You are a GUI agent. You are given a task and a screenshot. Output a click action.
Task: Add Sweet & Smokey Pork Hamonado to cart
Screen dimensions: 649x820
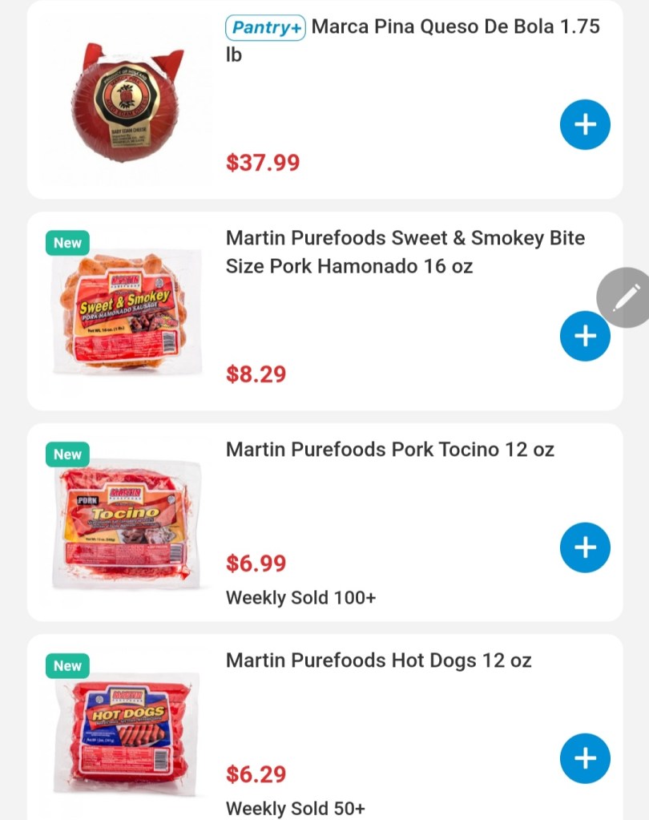[x=585, y=336]
